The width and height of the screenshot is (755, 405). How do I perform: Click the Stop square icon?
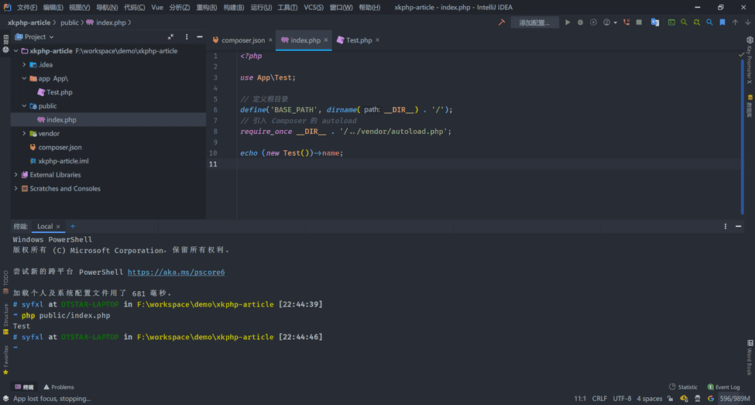click(639, 22)
